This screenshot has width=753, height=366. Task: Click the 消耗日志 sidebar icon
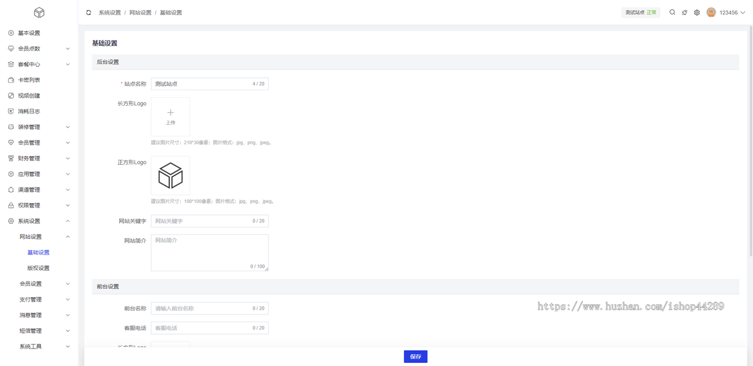tap(11, 112)
